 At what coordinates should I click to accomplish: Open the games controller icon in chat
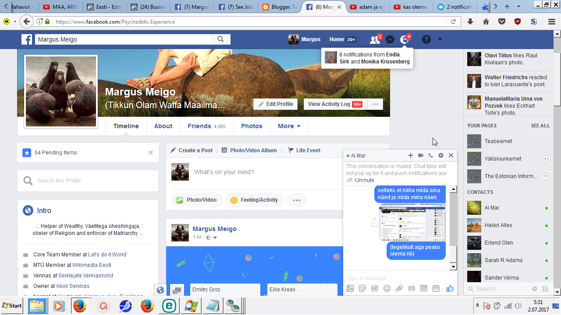tap(412, 288)
